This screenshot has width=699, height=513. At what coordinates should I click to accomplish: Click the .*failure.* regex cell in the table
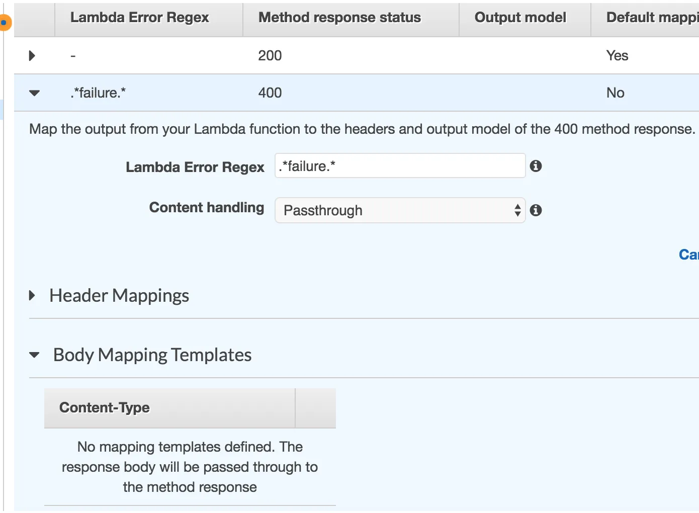tap(98, 93)
